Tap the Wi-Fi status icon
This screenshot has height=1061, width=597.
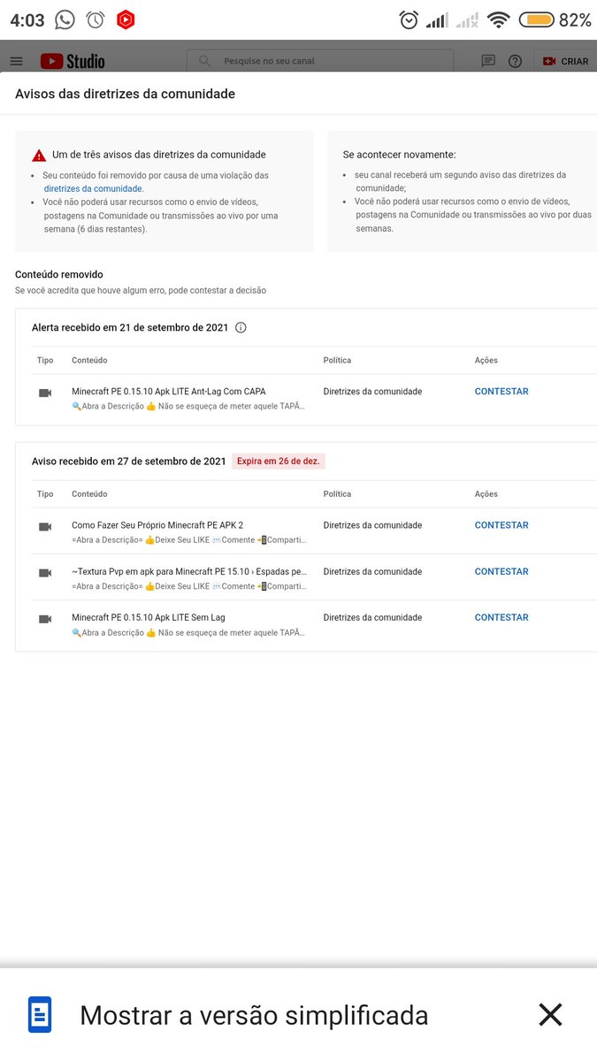tap(499, 19)
